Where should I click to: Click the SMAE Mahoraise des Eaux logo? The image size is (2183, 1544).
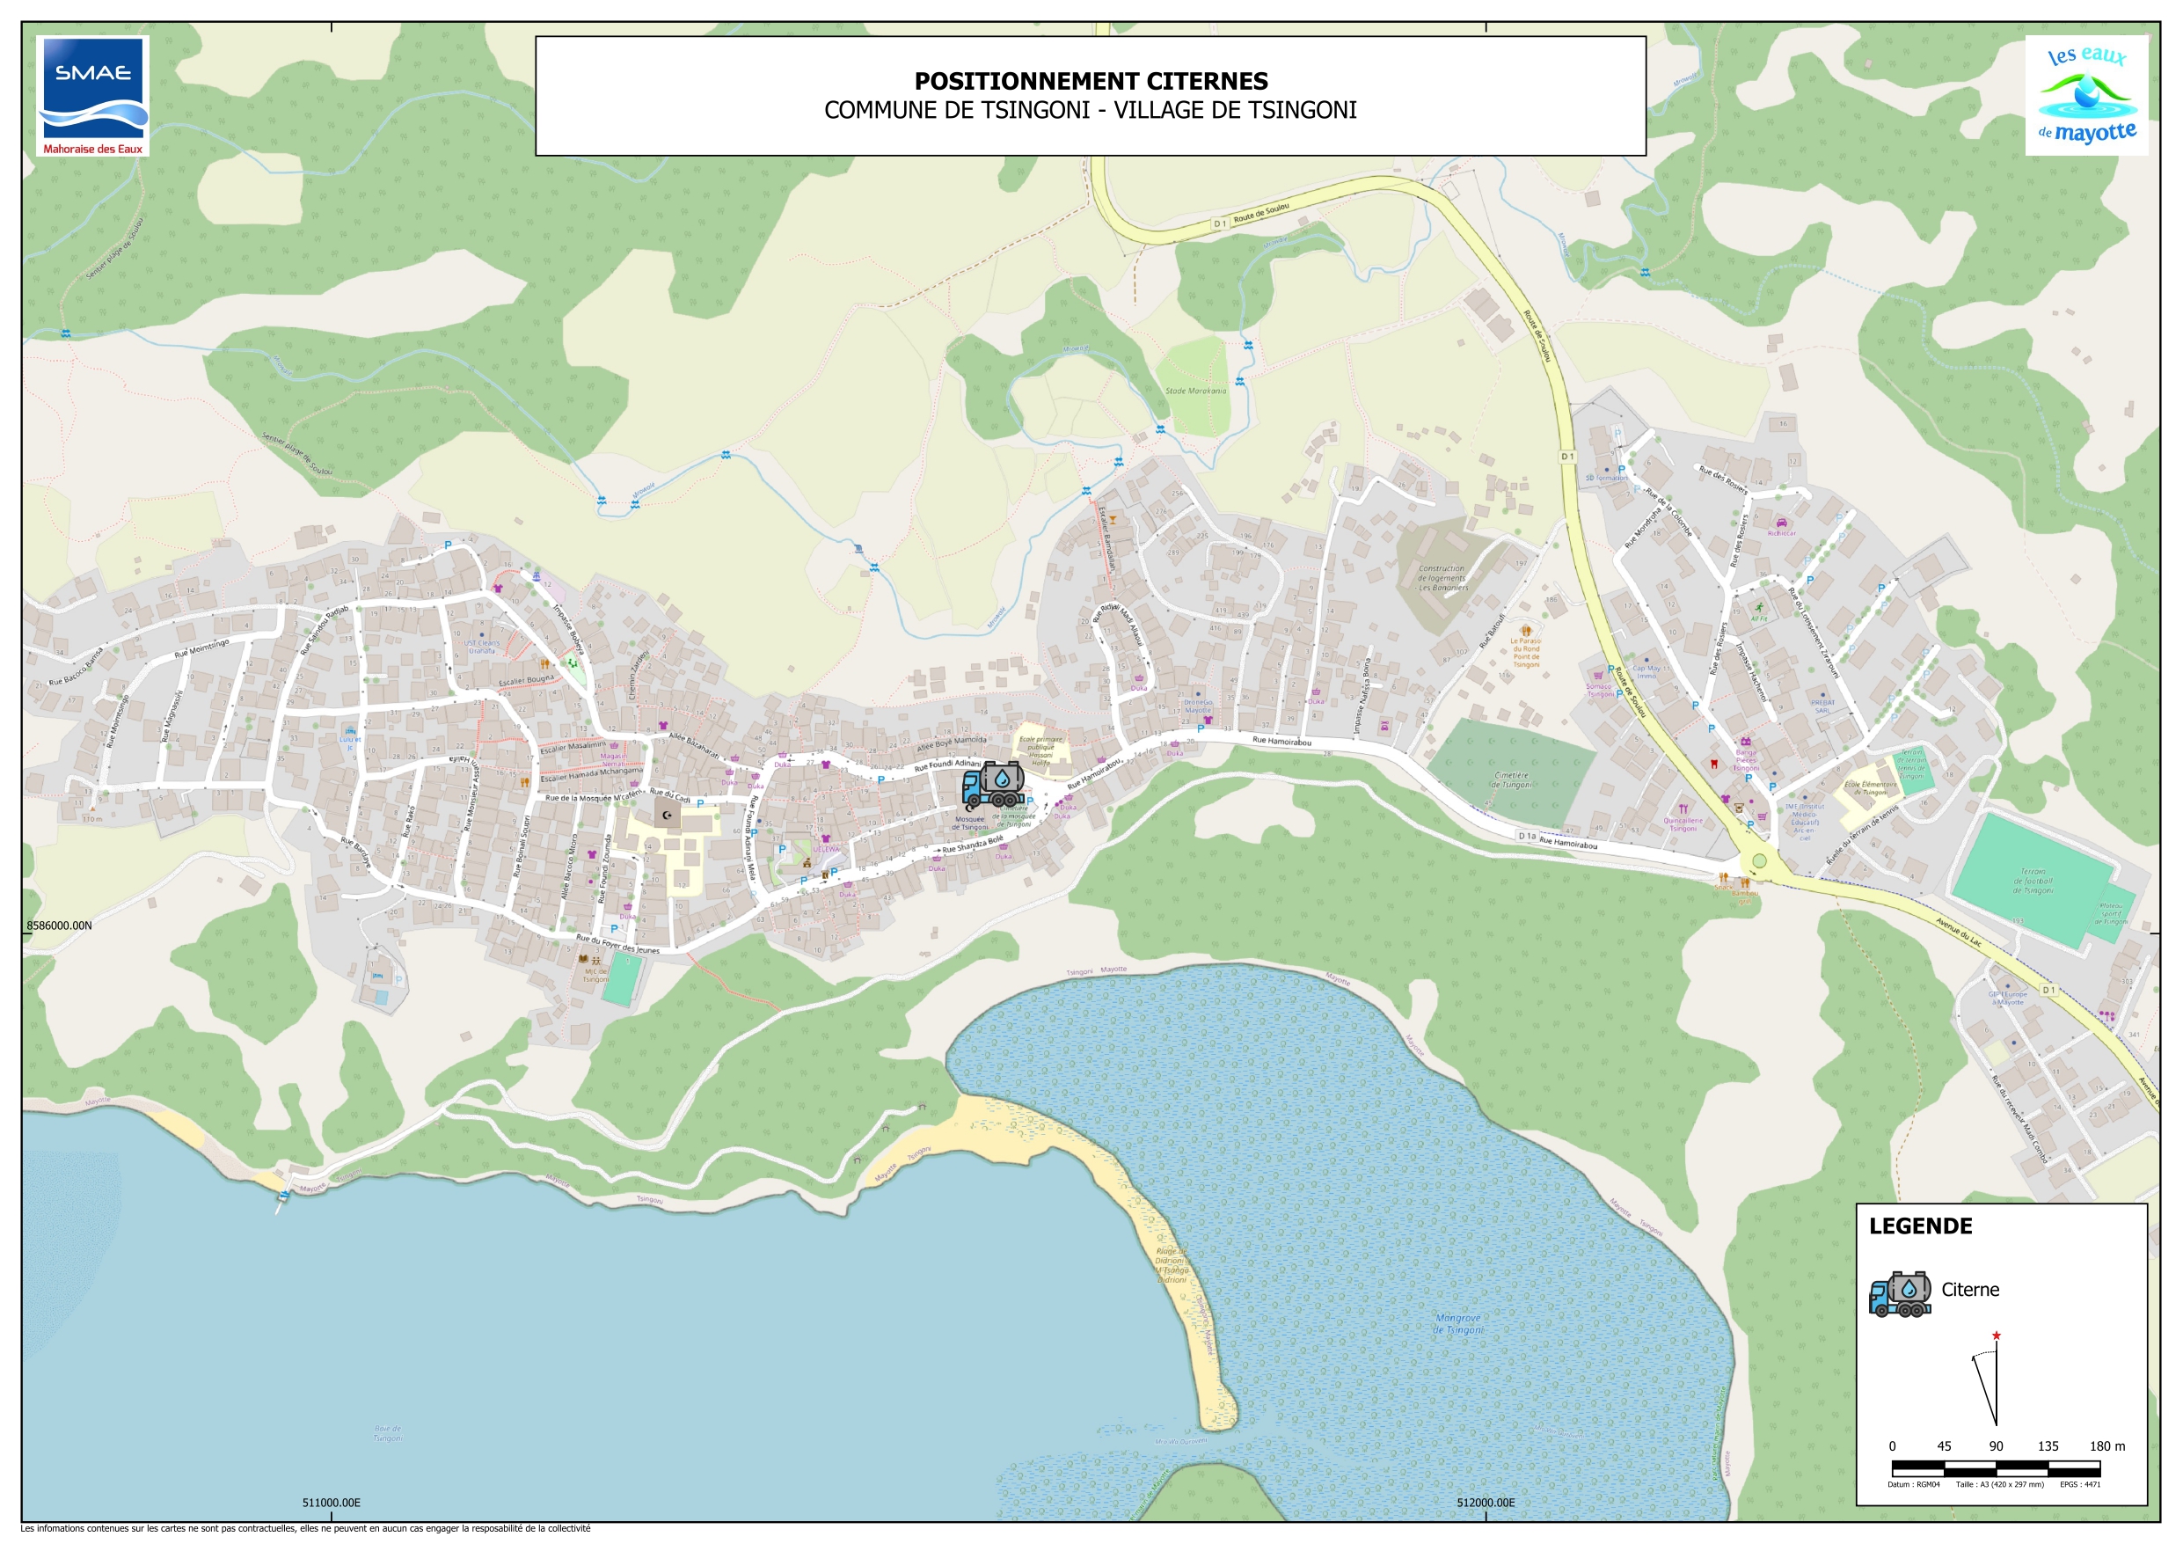tap(92, 96)
